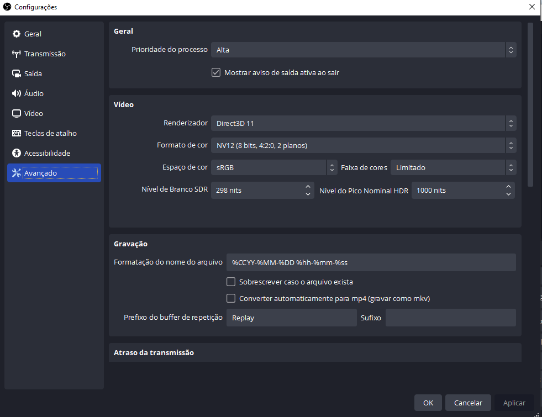Switch to the Transmissão settings tab
This screenshot has width=542, height=417.
coord(54,54)
